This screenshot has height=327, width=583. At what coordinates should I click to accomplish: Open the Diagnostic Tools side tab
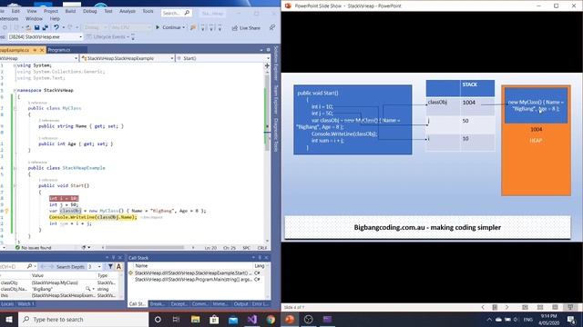[276, 135]
